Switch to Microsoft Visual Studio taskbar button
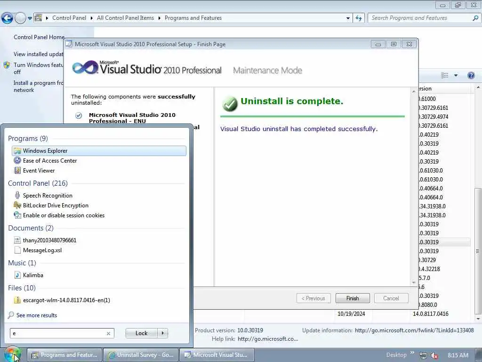The height and width of the screenshot is (362, 482). (217, 355)
